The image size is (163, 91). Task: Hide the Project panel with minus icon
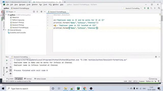click(x=45, y=12)
